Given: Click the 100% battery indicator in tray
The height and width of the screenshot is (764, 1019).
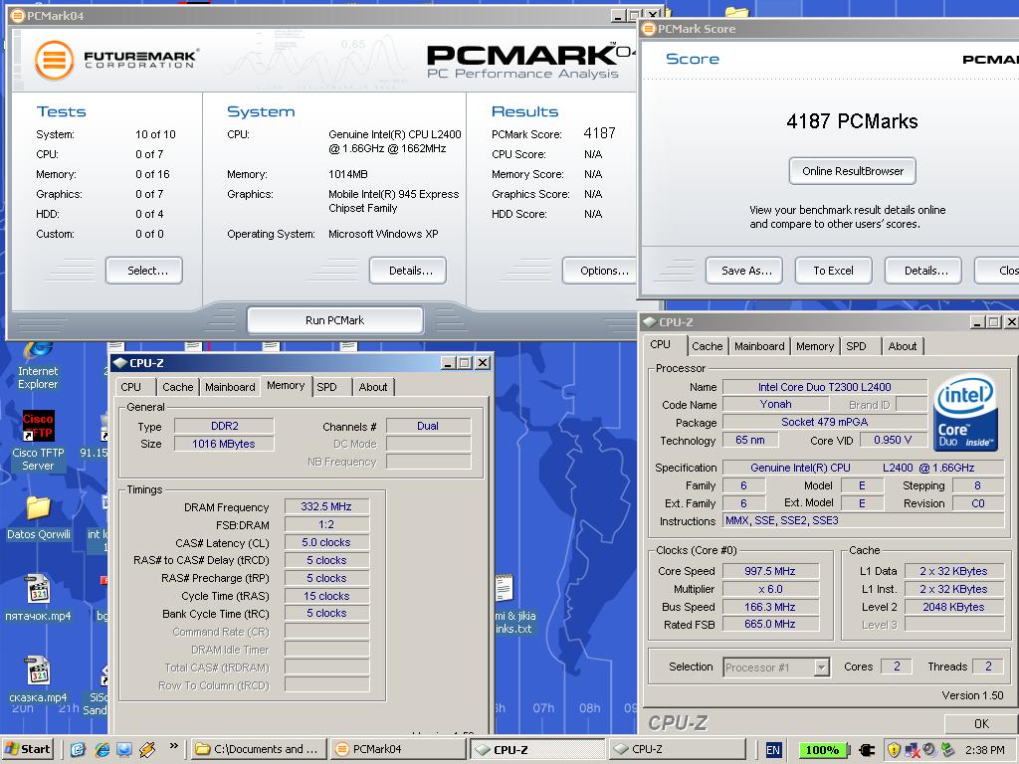Looking at the screenshot, I should point(822,750).
